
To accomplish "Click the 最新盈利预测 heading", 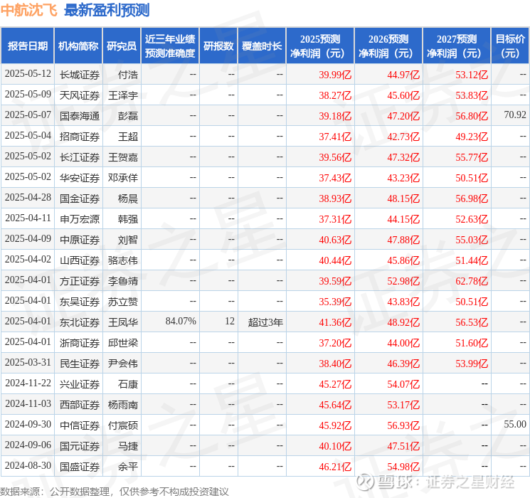I will [107, 10].
